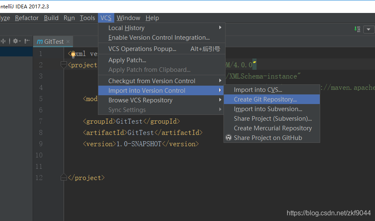Image resolution: width=375 pixels, height=221 pixels.
Task: Select Import into Version Control item
Action: 161,91
